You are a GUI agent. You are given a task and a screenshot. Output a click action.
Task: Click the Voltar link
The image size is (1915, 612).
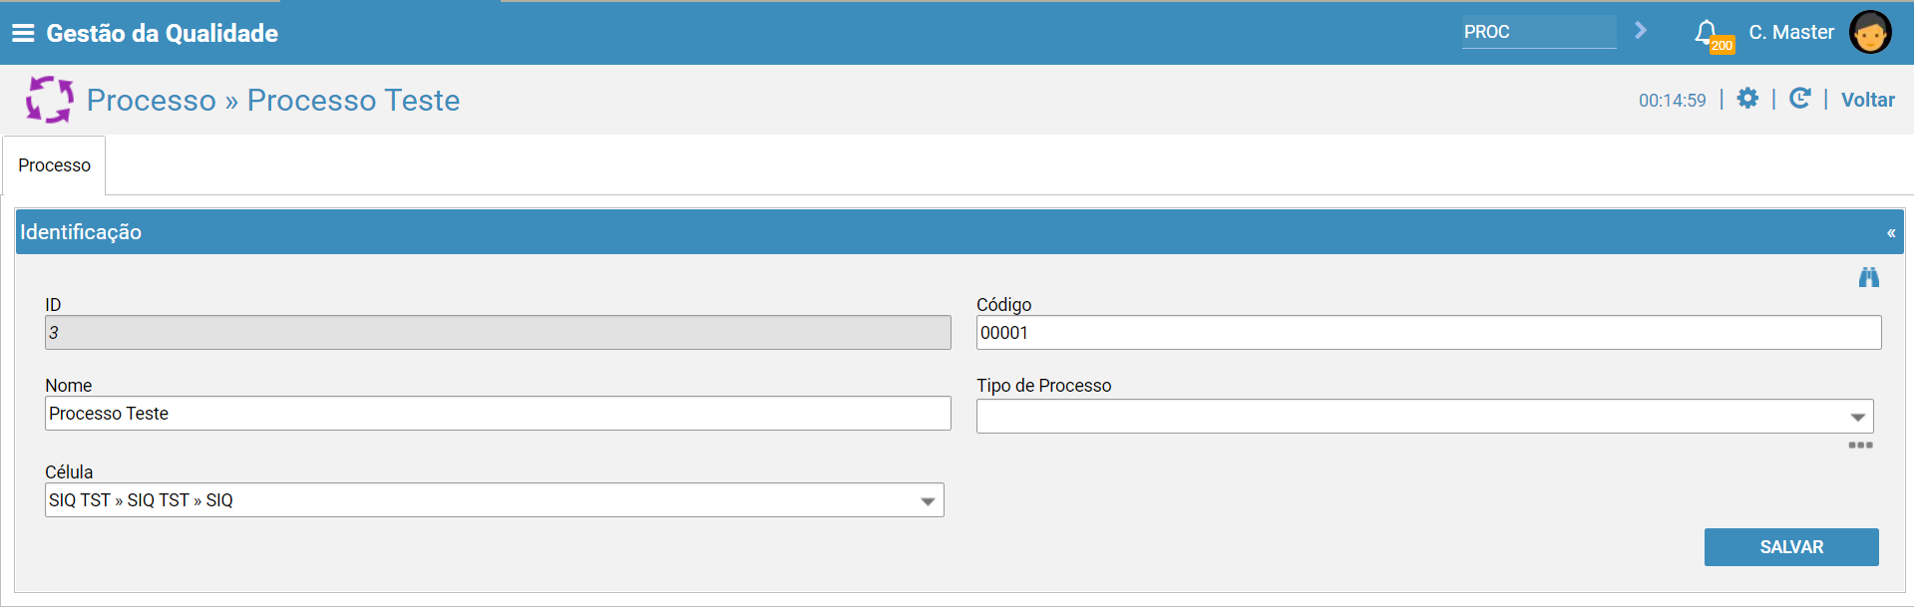(1867, 100)
